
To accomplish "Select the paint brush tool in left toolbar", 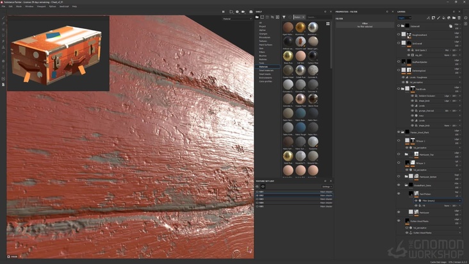I will pos(3,18).
